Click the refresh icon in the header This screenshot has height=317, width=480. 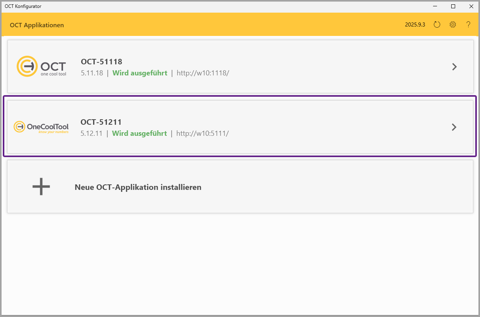coord(437,24)
